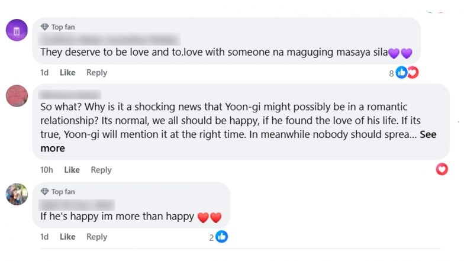Click the 1d timestamp on first comment
The height and width of the screenshot is (261, 464).
(x=44, y=73)
